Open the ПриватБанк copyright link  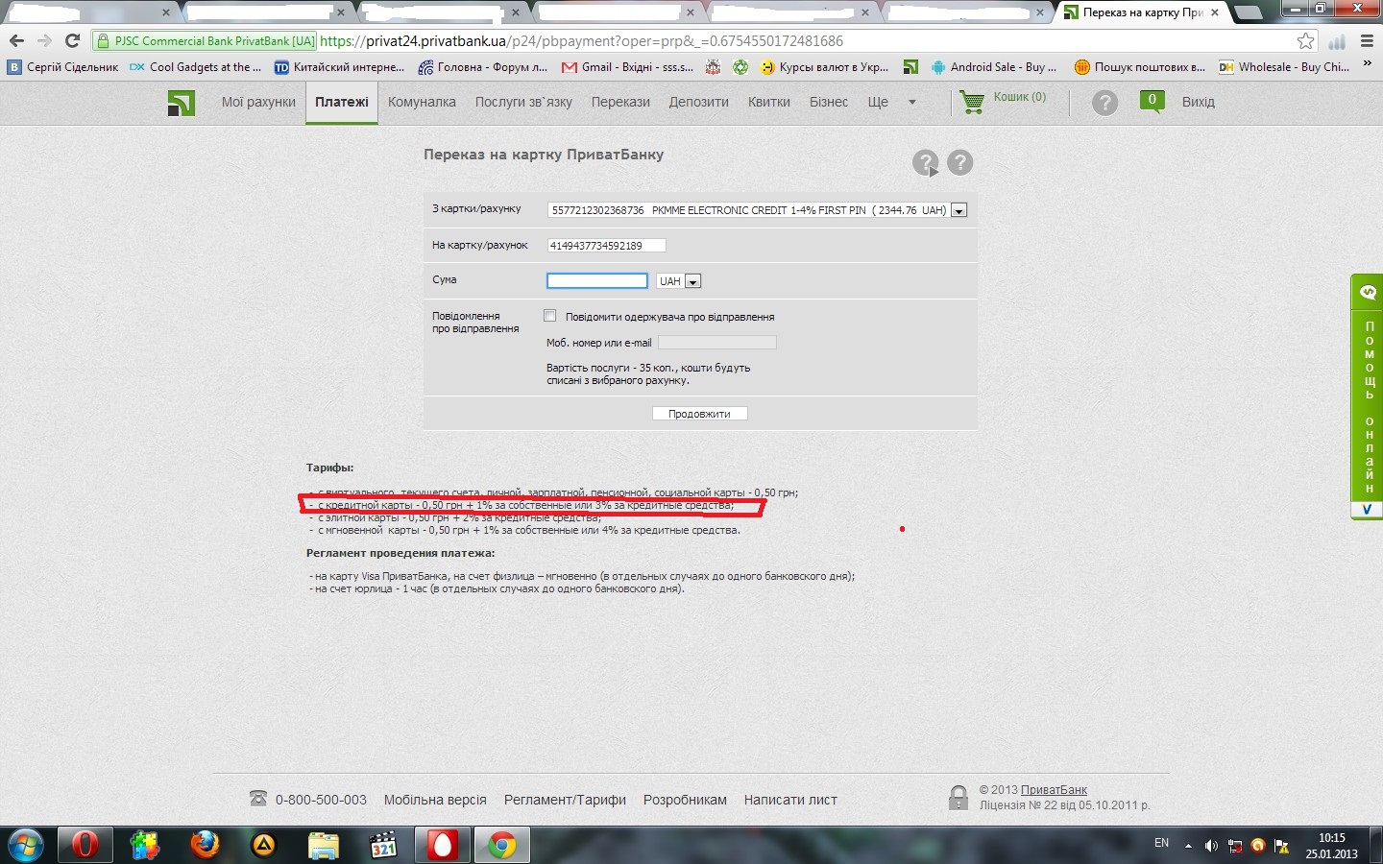(x=1054, y=790)
